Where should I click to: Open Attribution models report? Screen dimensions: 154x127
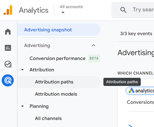56,94
